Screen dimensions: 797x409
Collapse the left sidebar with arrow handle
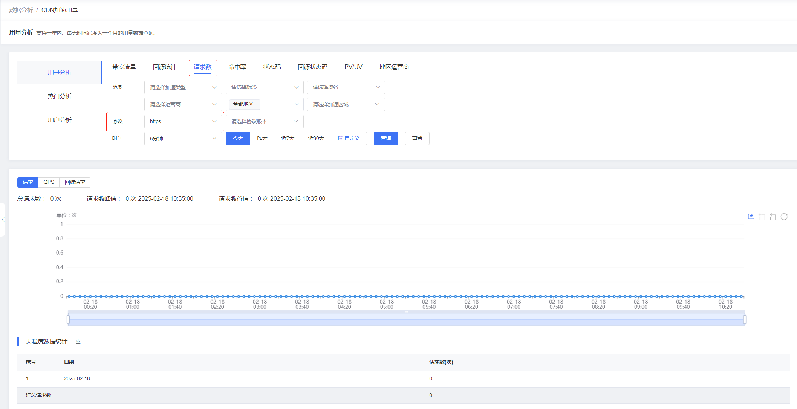3,220
